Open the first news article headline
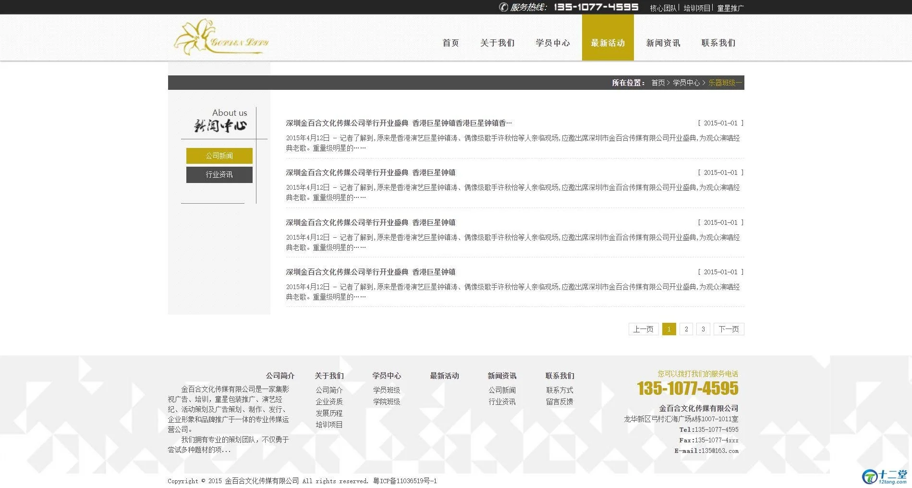The image size is (912, 488). (x=399, y=123)
